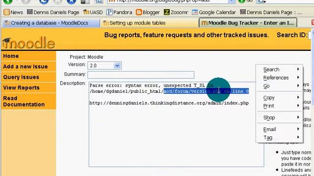Click the Moodle logo
The height and width of the screenshot is (176, 314).
[x=28, y=43]
